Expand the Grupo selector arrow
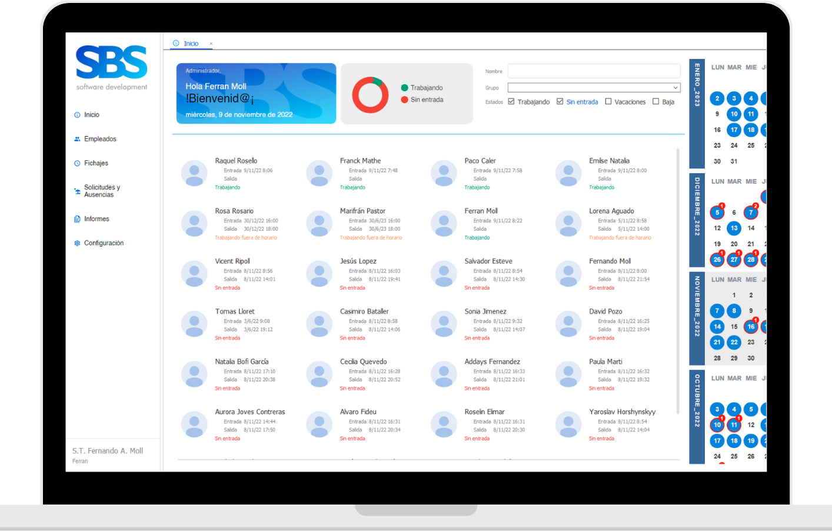This screenshot has height=531, width=832. point(675,87)
